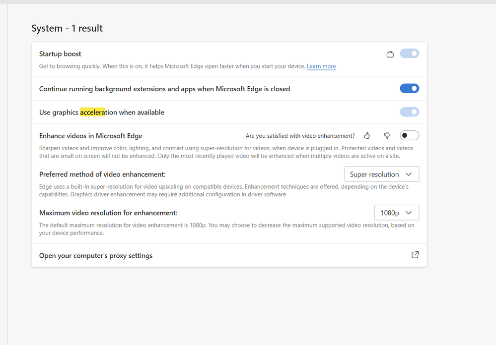Click the briefcase icon beside Startup boost
This screenshot has height=345, width=496.
tap(390, 55)
